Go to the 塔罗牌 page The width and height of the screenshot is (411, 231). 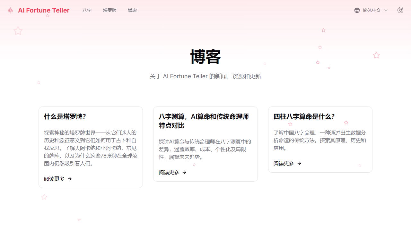coord(110,10)
